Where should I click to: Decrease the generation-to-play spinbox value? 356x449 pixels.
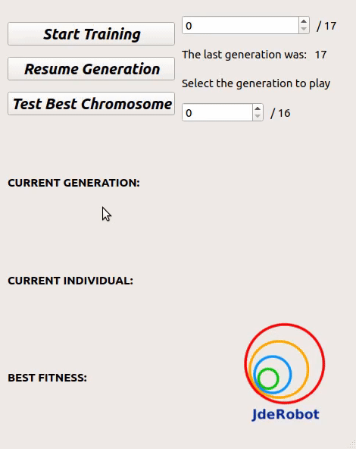point(258,116)
